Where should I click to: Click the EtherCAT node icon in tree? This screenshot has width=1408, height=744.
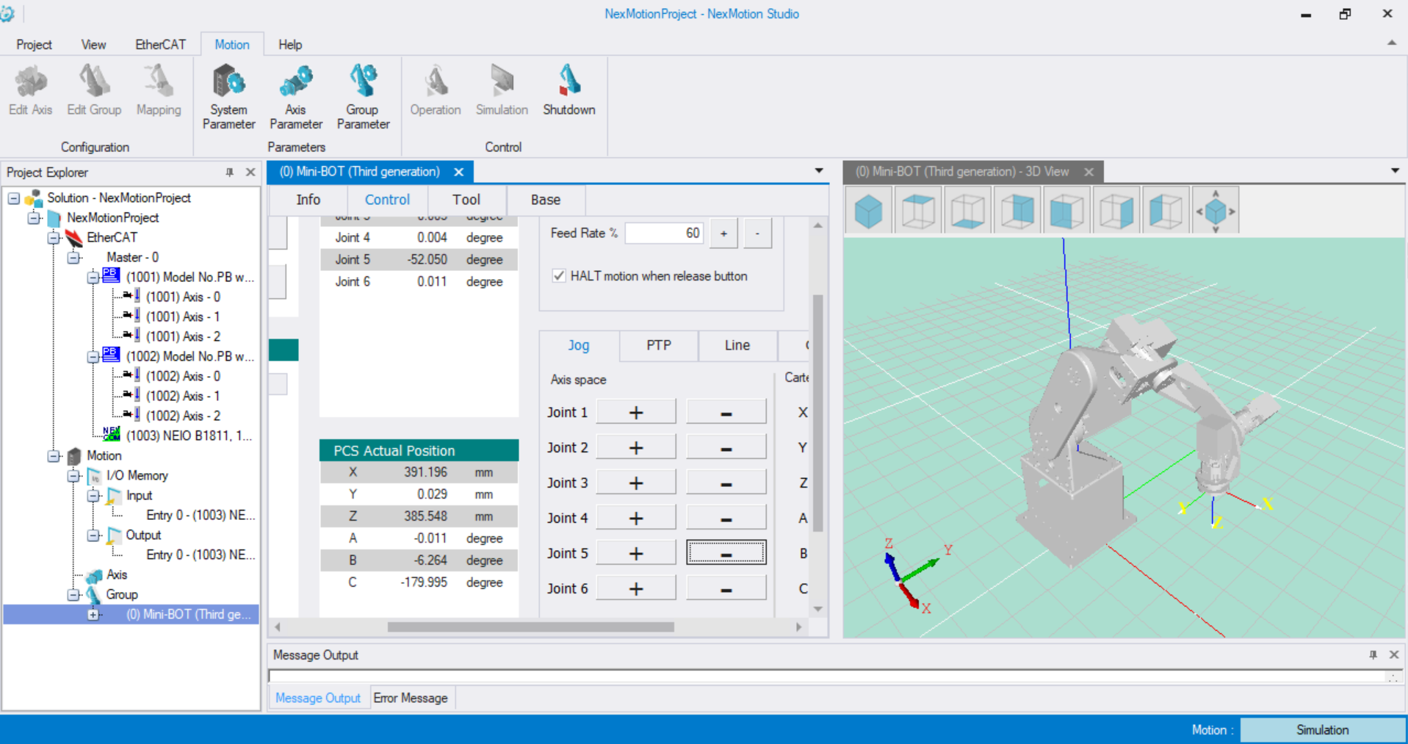point(73,238)
